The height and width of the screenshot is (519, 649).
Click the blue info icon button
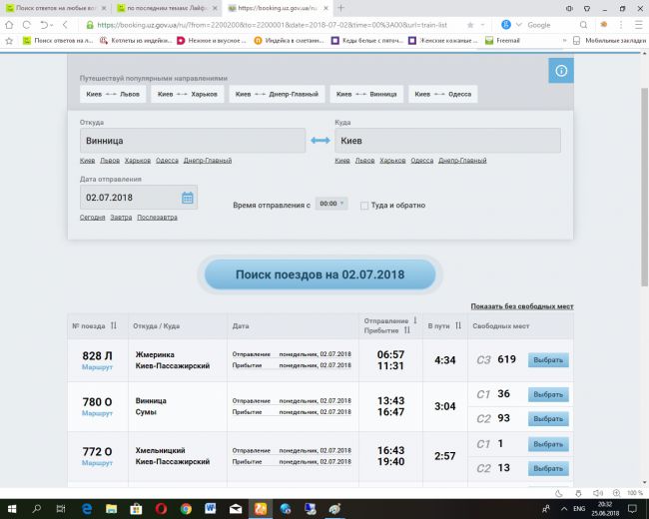click(560, 71)
